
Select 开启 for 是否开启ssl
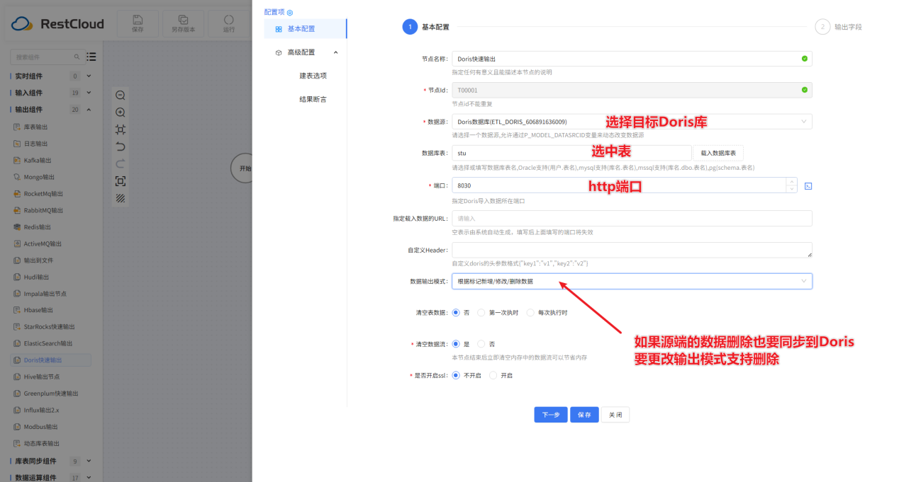tap(493, 375)
